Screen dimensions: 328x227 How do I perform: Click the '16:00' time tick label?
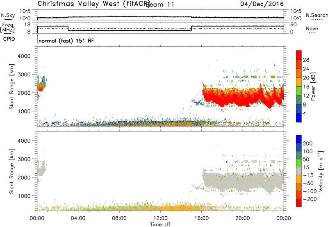pyautogui.click(x=201, y=218)
